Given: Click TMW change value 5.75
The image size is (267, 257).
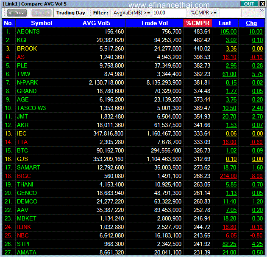Looking at the screenshot, I should tap(258, 74).
